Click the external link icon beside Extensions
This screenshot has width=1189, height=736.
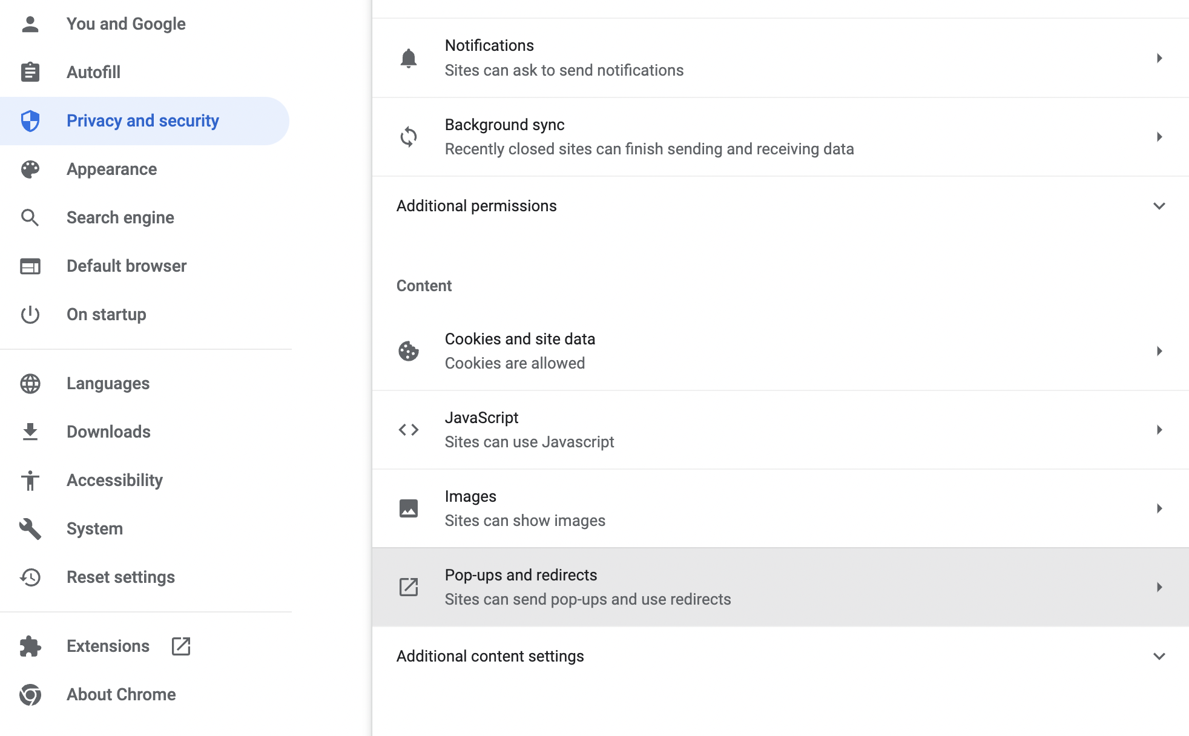point(181,646)
